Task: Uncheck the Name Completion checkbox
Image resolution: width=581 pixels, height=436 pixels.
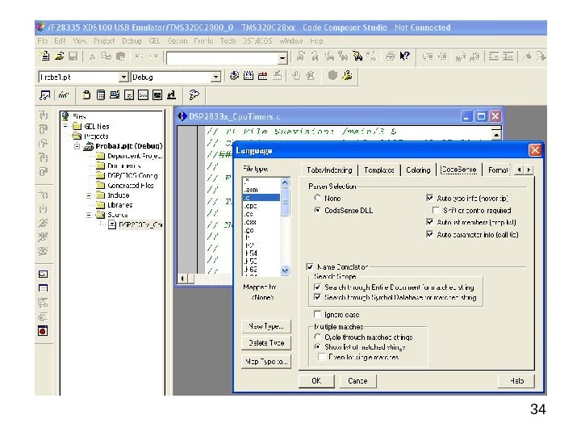Action: [310, 266]
